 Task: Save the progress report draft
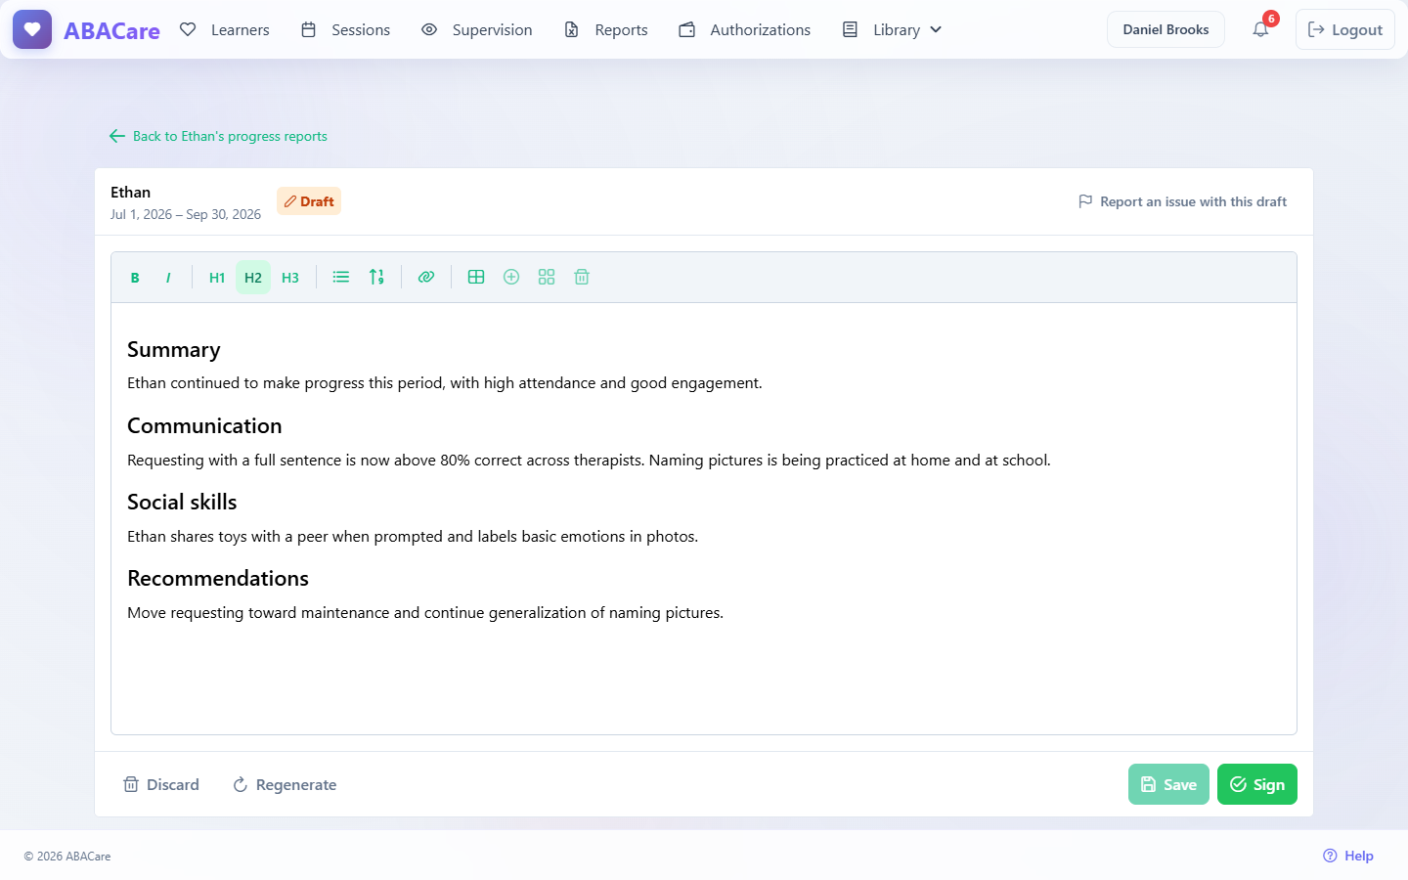click(1168, 784)
